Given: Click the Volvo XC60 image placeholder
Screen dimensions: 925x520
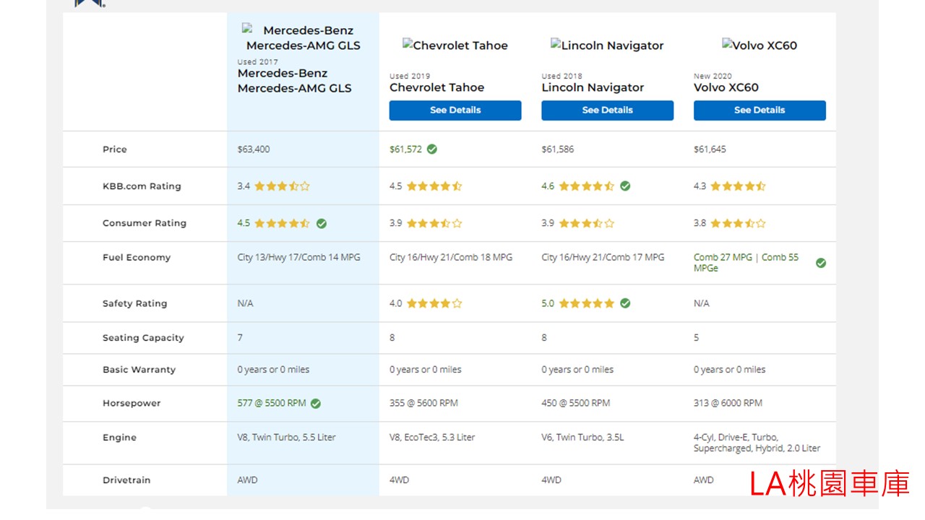Looking at the screenshot, I should [x=760, y=45].
